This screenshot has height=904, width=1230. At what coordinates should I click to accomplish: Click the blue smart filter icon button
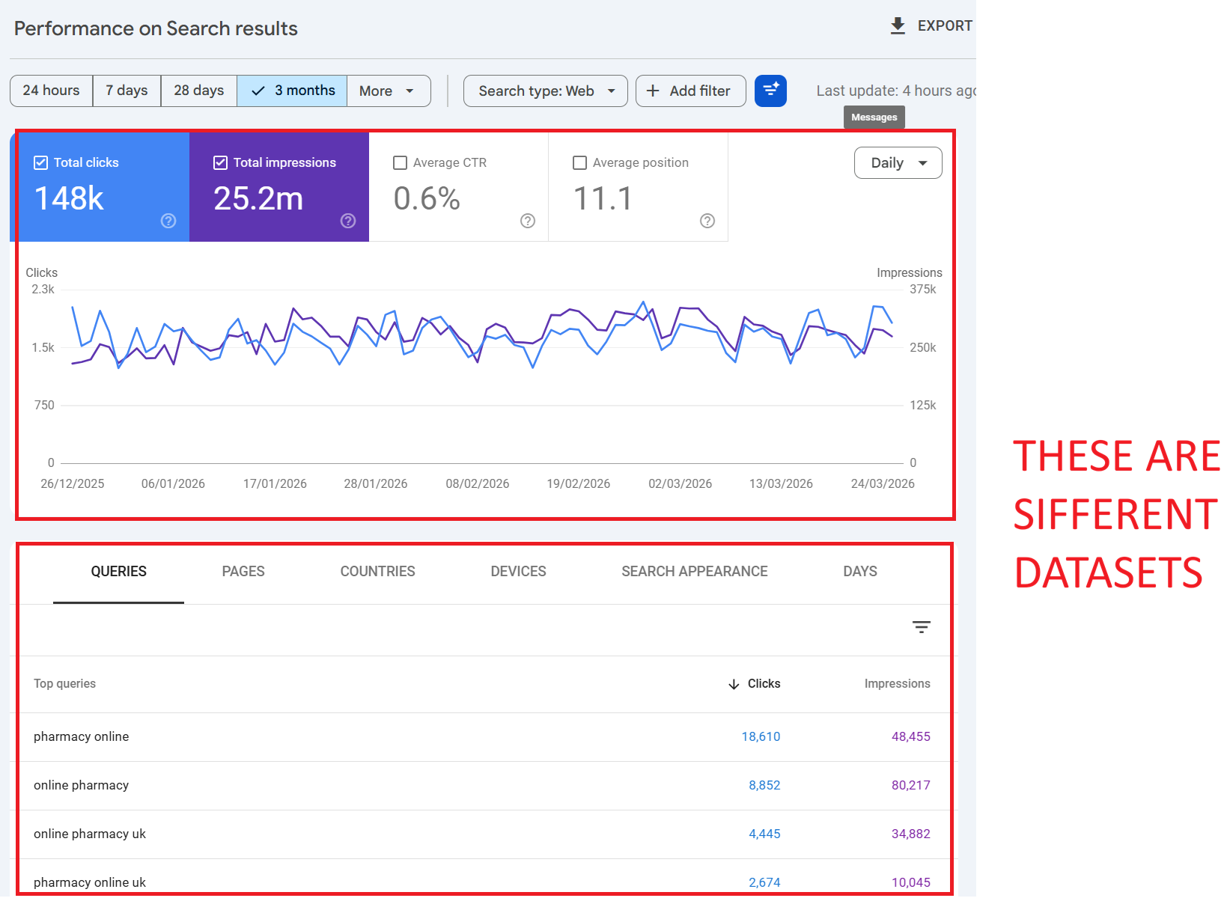pyautogui.click(x=770, y=91)
